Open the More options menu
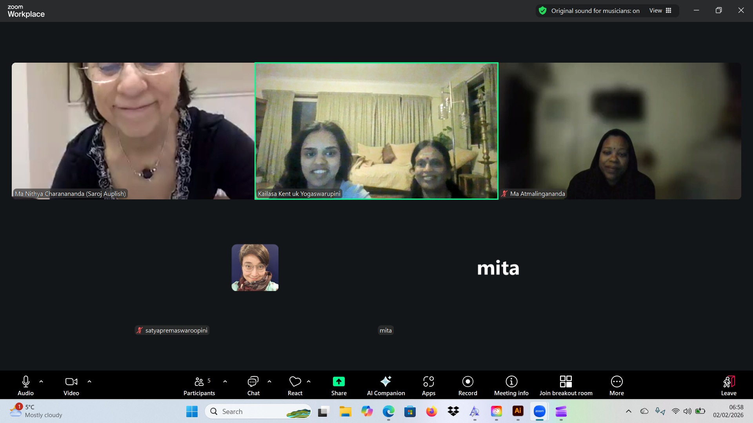753x423 pixels. [x=617, y=381]
